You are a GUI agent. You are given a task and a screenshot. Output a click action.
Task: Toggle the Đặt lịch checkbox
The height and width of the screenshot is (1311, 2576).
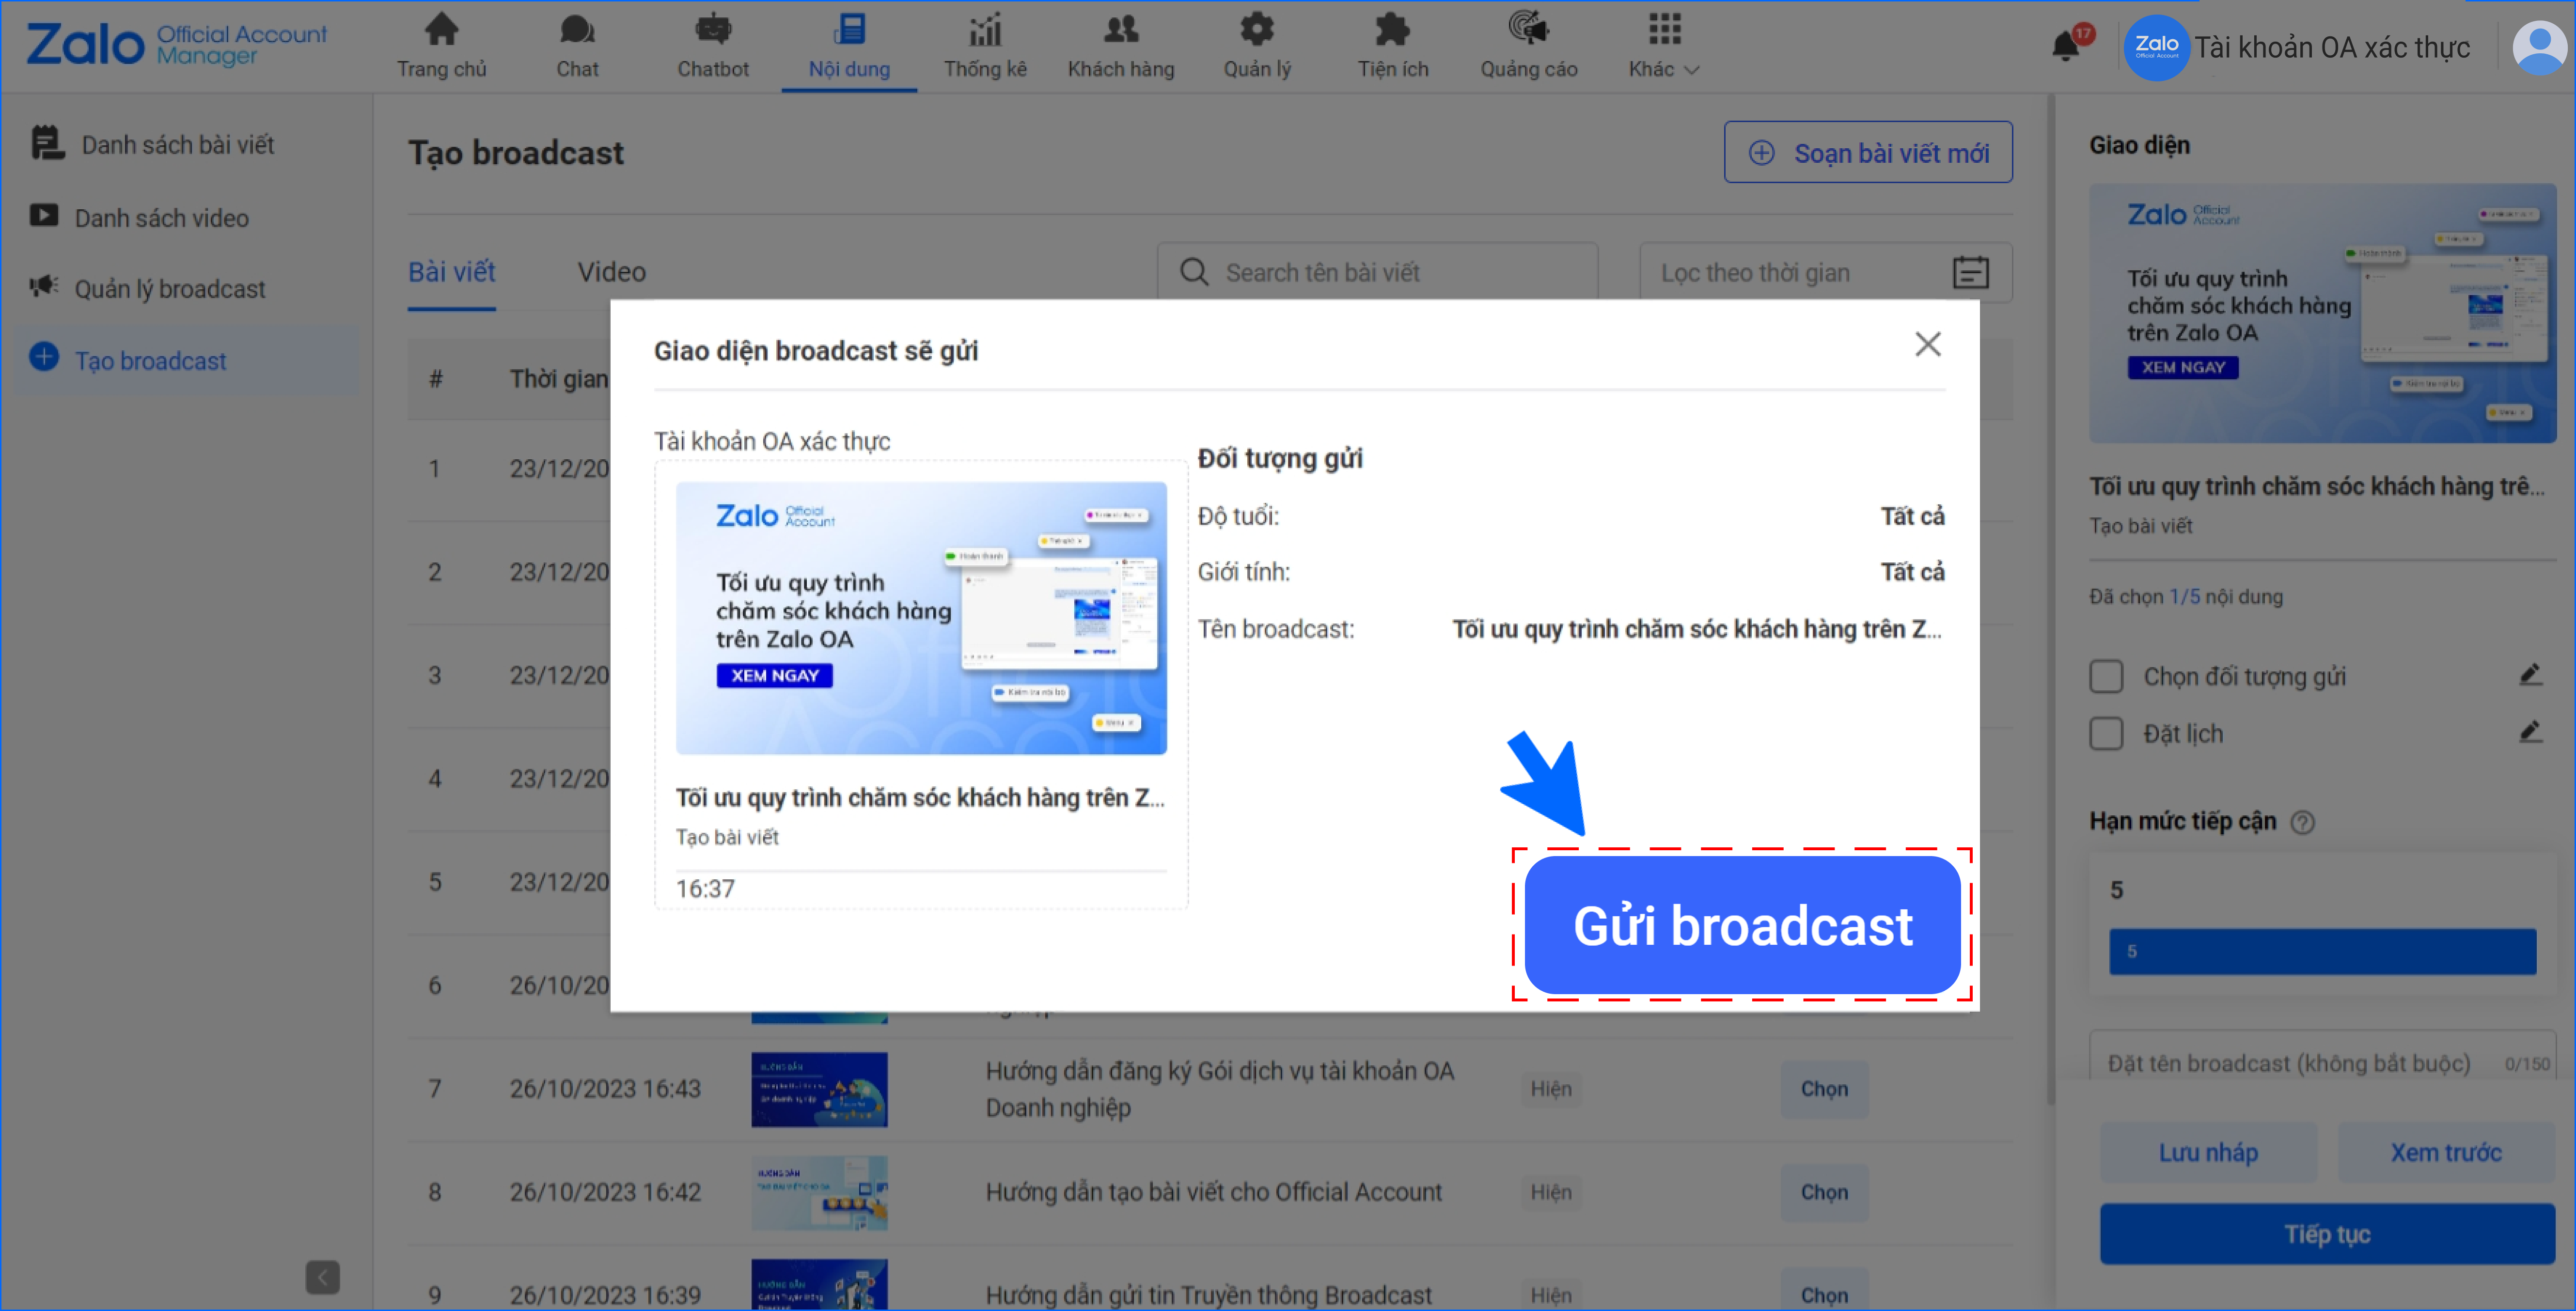pos(2106,734)
